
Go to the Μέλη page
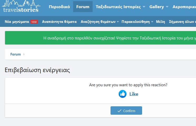160,22
